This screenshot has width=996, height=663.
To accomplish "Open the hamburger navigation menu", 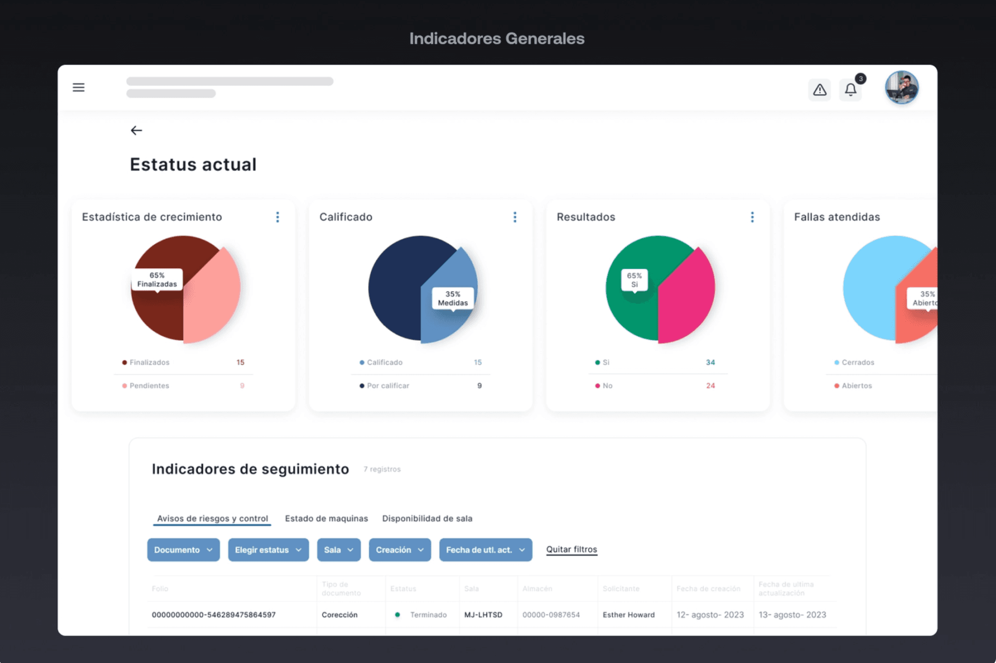I will click(78, 88).
